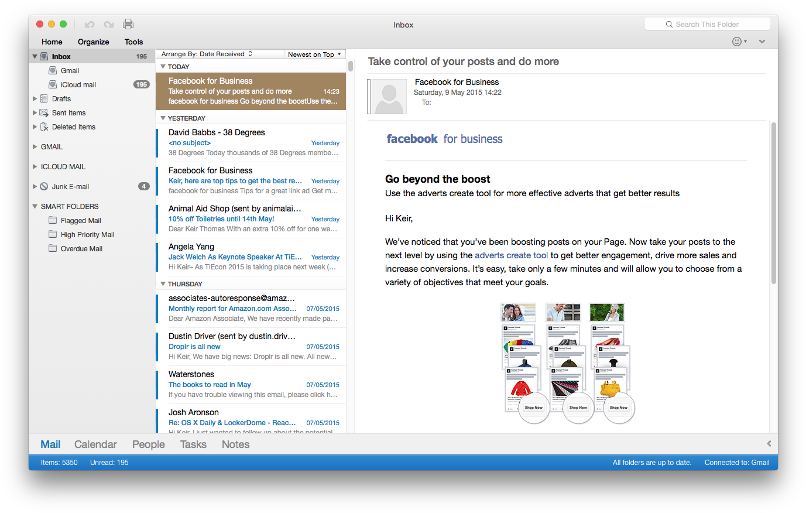This screenshot has height=513, width=806.
Task: Click the Search This Folder field
Action: pos(707,24)
